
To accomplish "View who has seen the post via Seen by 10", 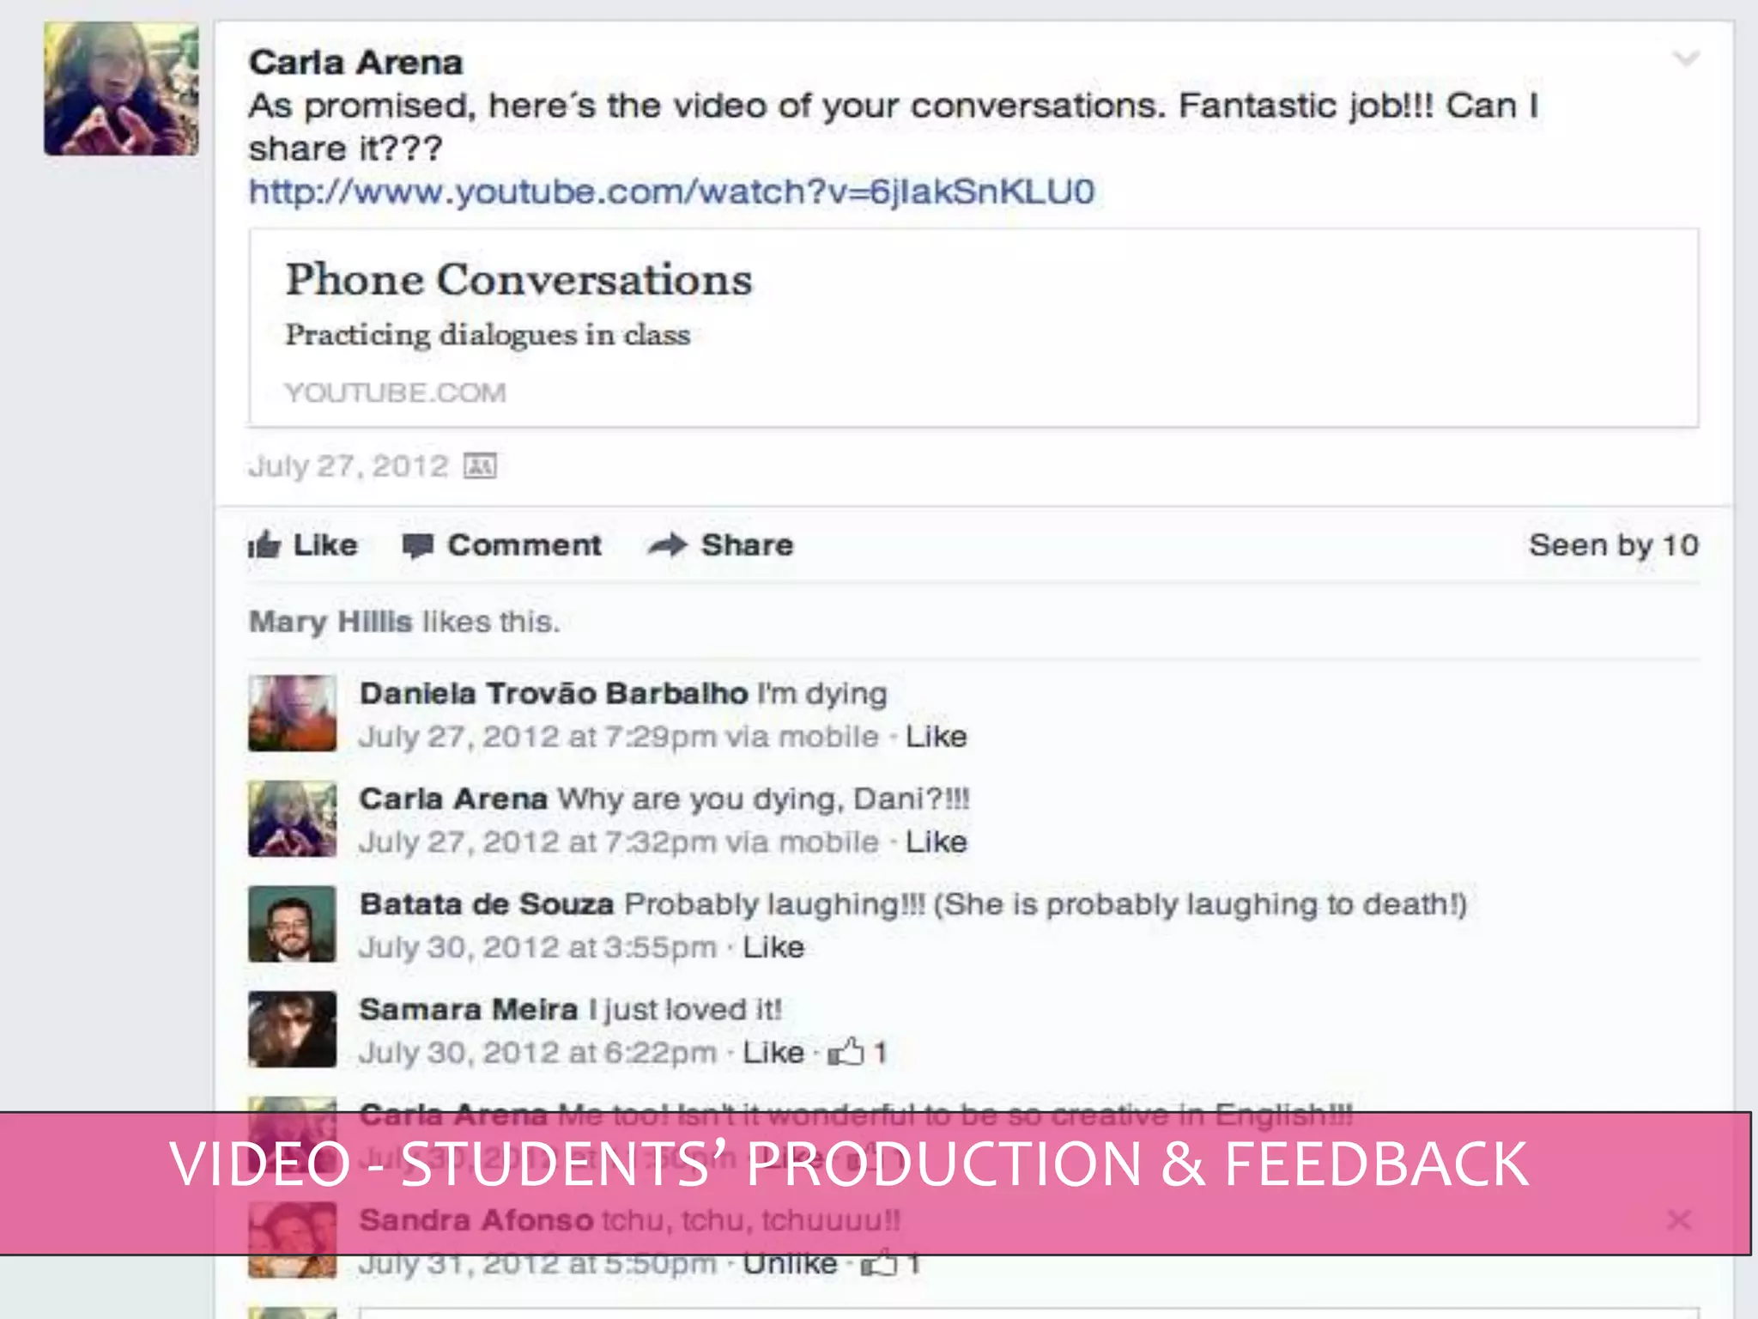I will click(1614, 545).
